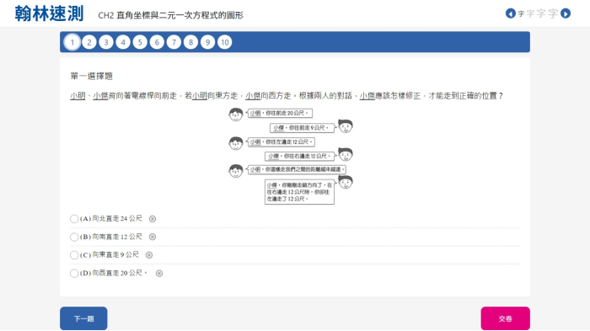This screenshot has height=331, width=590.
Task: Go to question 1
Action: (x=72, y=42)
